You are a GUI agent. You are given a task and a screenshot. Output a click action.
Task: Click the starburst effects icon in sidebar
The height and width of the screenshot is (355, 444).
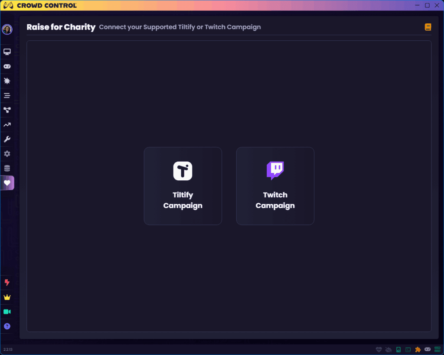7,81
